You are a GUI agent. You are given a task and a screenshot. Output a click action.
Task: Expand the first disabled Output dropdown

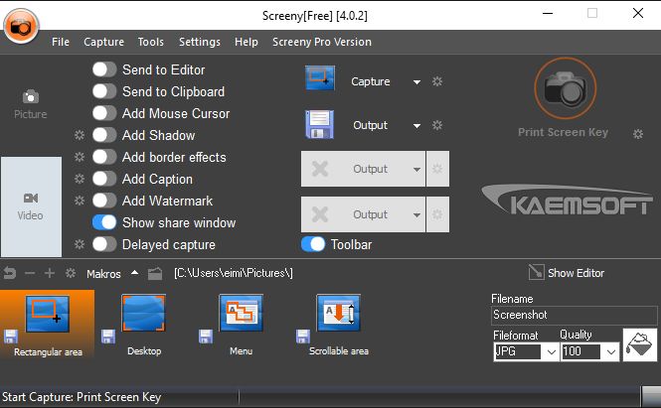click(x=416, y=170)
